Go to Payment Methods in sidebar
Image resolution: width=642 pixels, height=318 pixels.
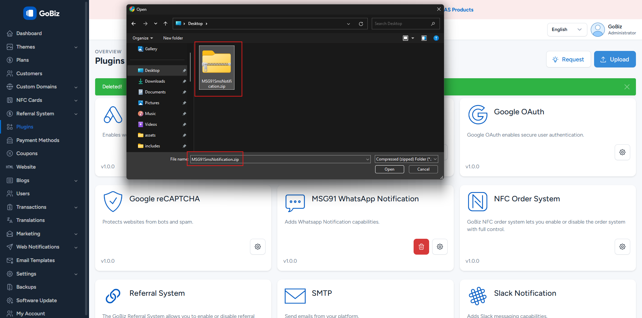click(x=38, y=140)
